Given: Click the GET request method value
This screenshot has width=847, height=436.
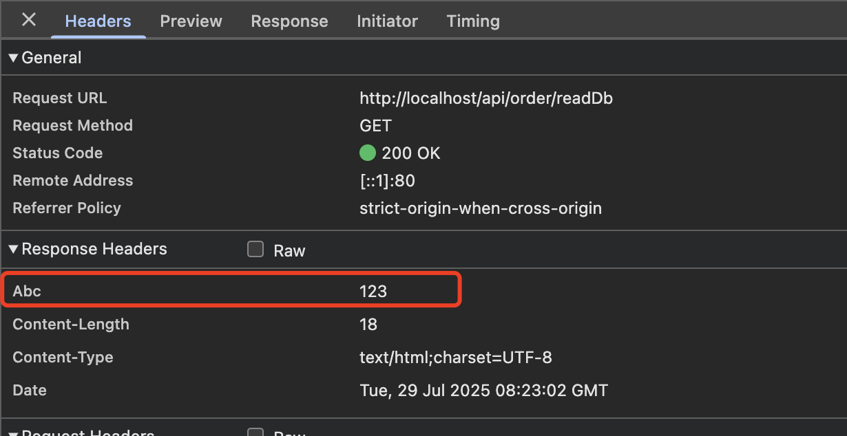Looking at the screenshot, I should (375, 126).
